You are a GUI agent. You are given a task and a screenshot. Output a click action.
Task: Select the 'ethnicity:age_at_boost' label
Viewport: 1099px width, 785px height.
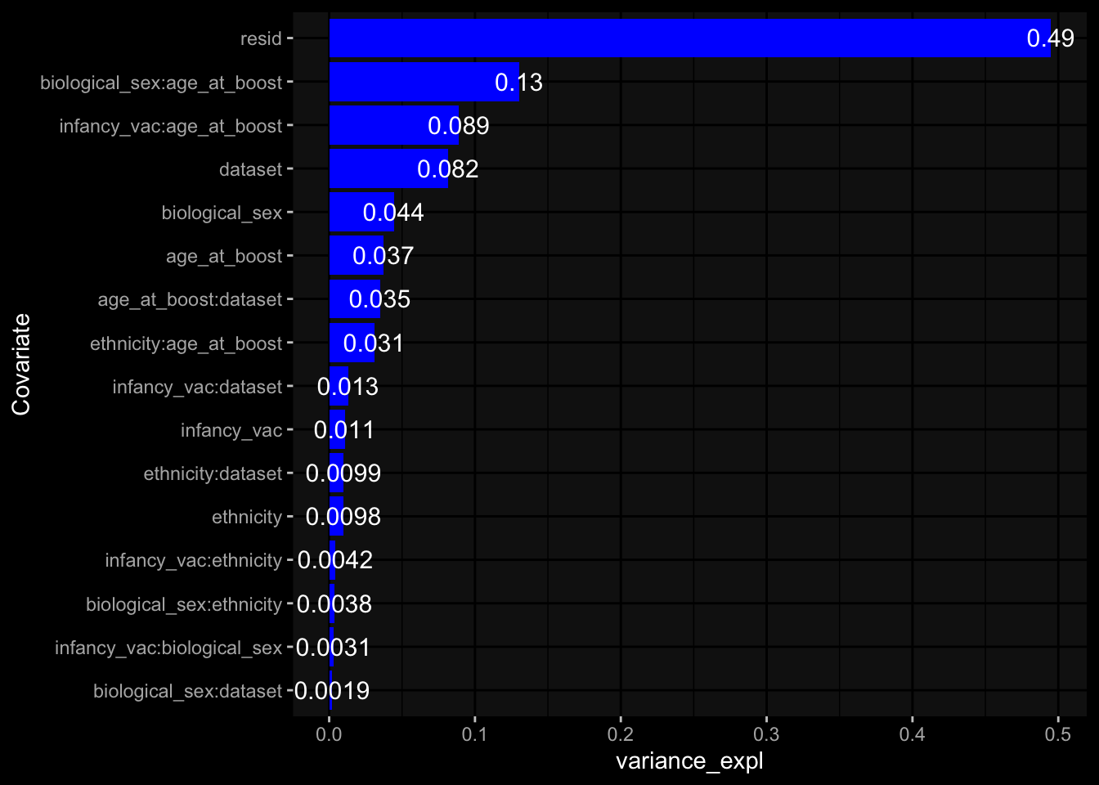(186, 343)
